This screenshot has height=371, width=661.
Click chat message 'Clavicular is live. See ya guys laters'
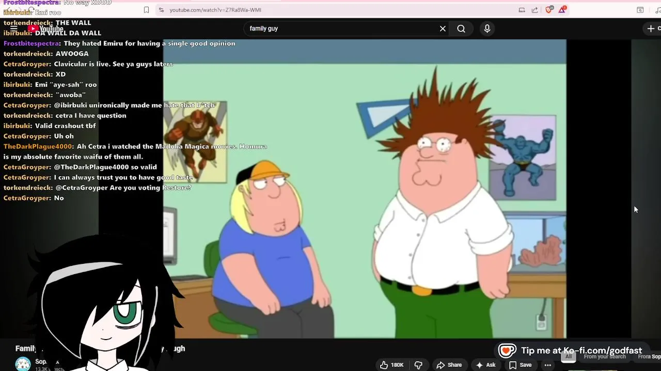click(113, 64)
